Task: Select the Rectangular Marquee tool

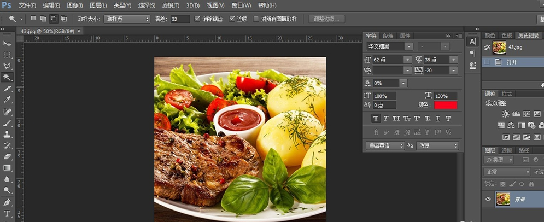Action: [7, 55]
